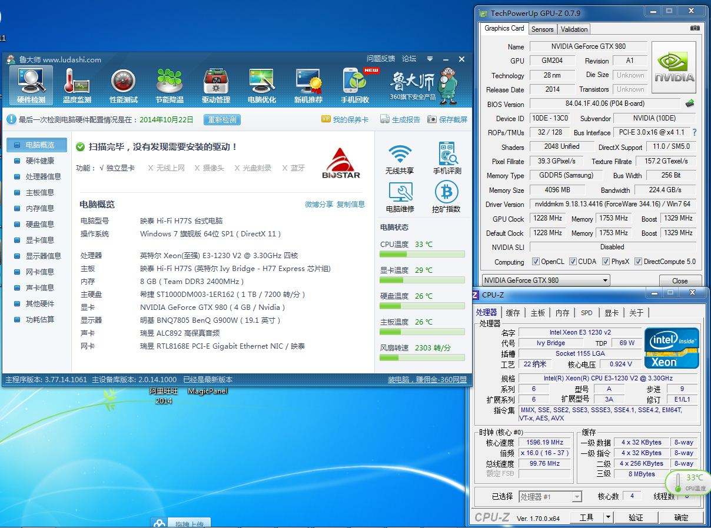Click the 显卡温度 green status bar

pyautogui.click(x=422, y=280)
